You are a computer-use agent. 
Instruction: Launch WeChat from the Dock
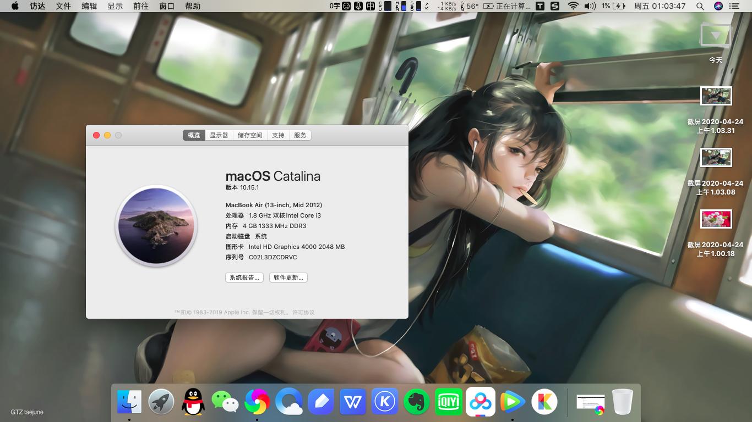point(225,402)
